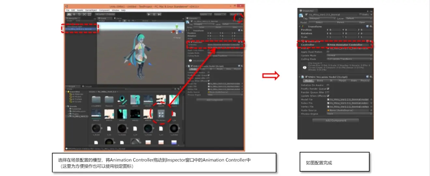Click Add Component in standalone Inspector
Screen dimensions: 430x176
tap(336, 121)
